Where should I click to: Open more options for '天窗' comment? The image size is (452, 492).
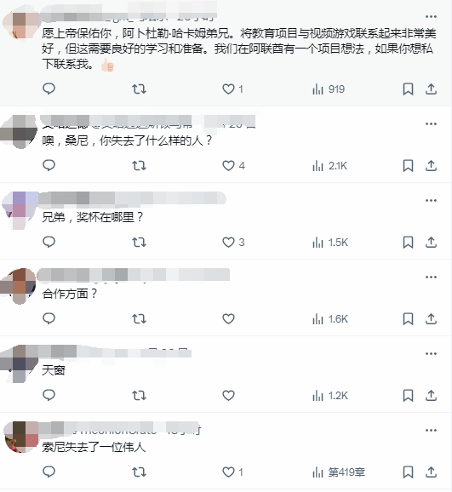[x=431, y=353]
